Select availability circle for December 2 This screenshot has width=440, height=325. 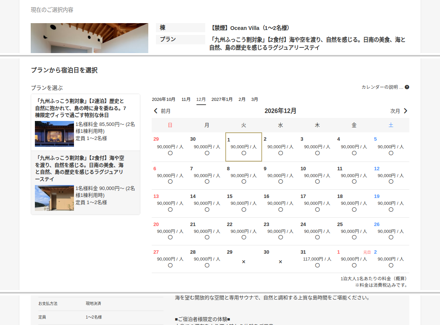(x=281, y=153)
